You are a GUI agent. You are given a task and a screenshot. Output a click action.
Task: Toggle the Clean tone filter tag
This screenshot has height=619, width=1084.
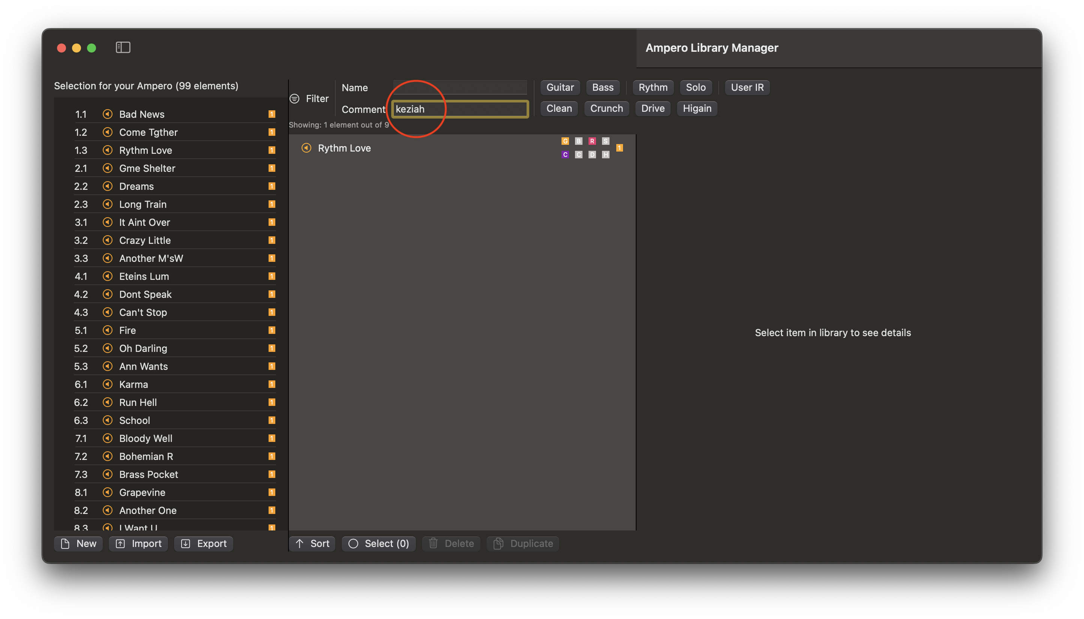[559, 108]
